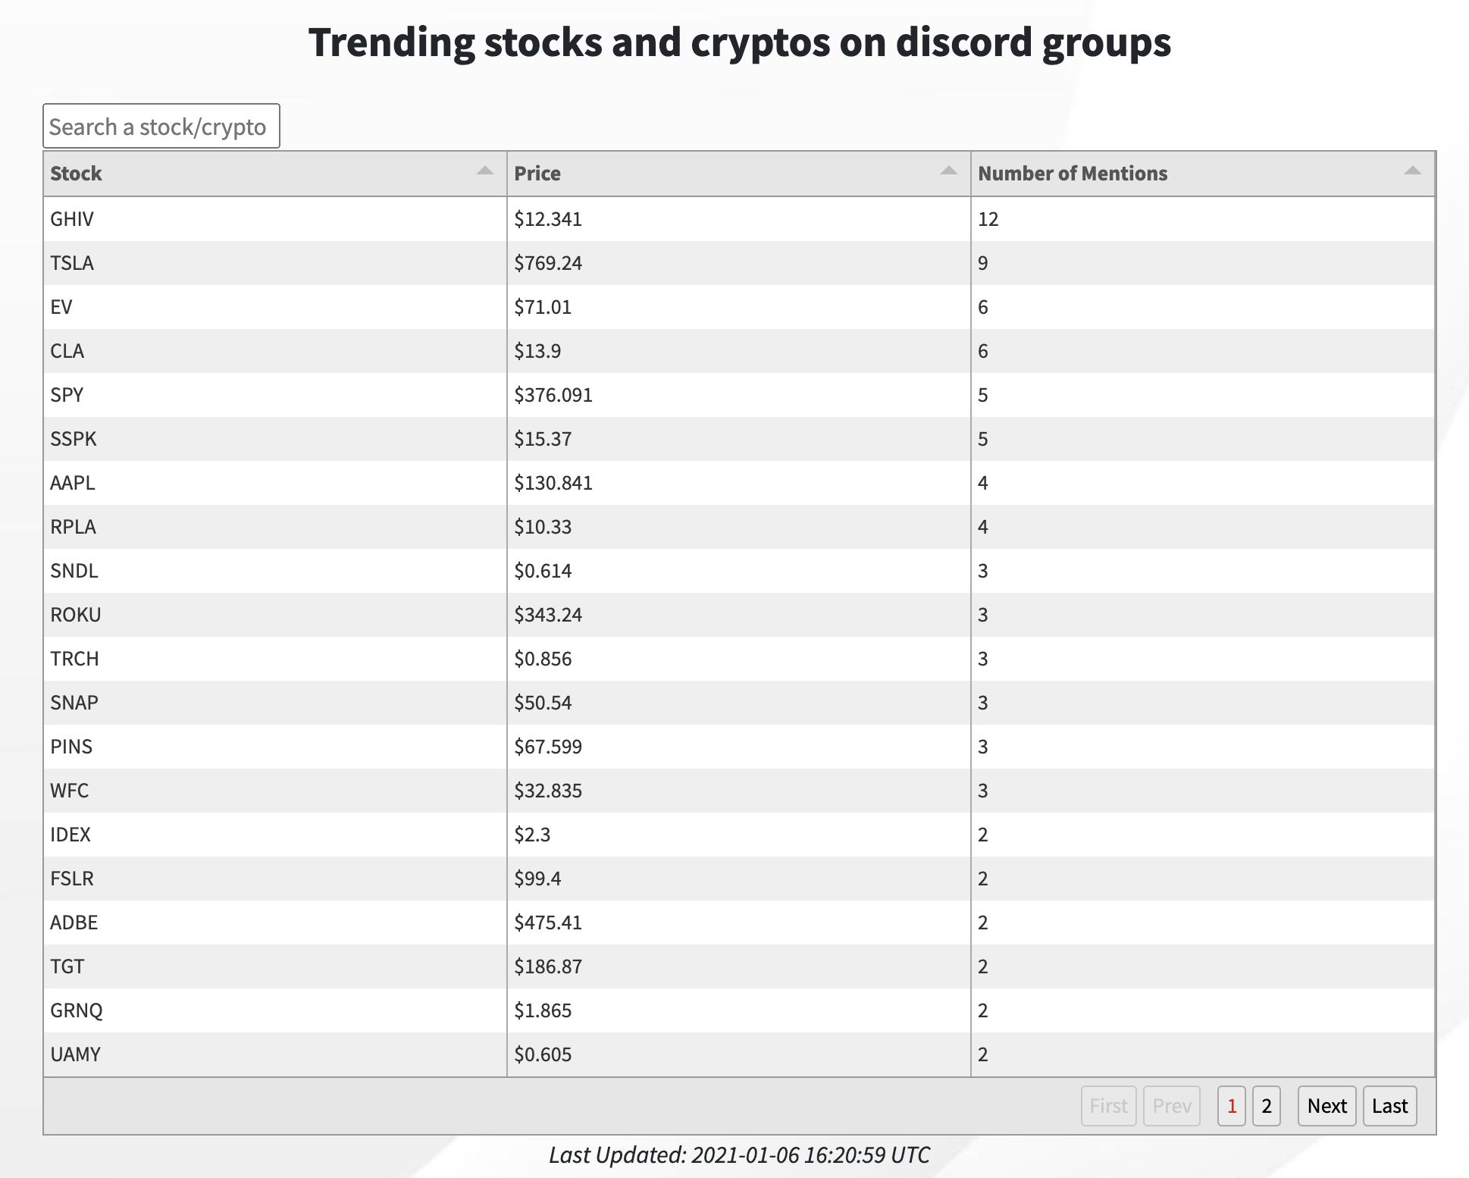Sort by Number of Mentions arrow

[x=1413, y=171]
